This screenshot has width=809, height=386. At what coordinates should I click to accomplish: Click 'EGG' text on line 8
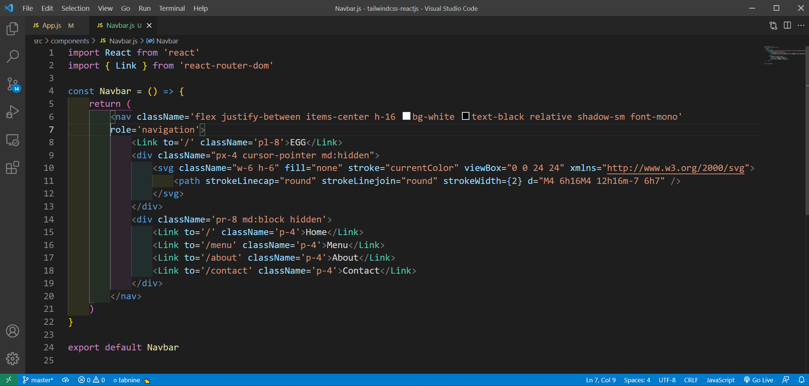(298, 142)
